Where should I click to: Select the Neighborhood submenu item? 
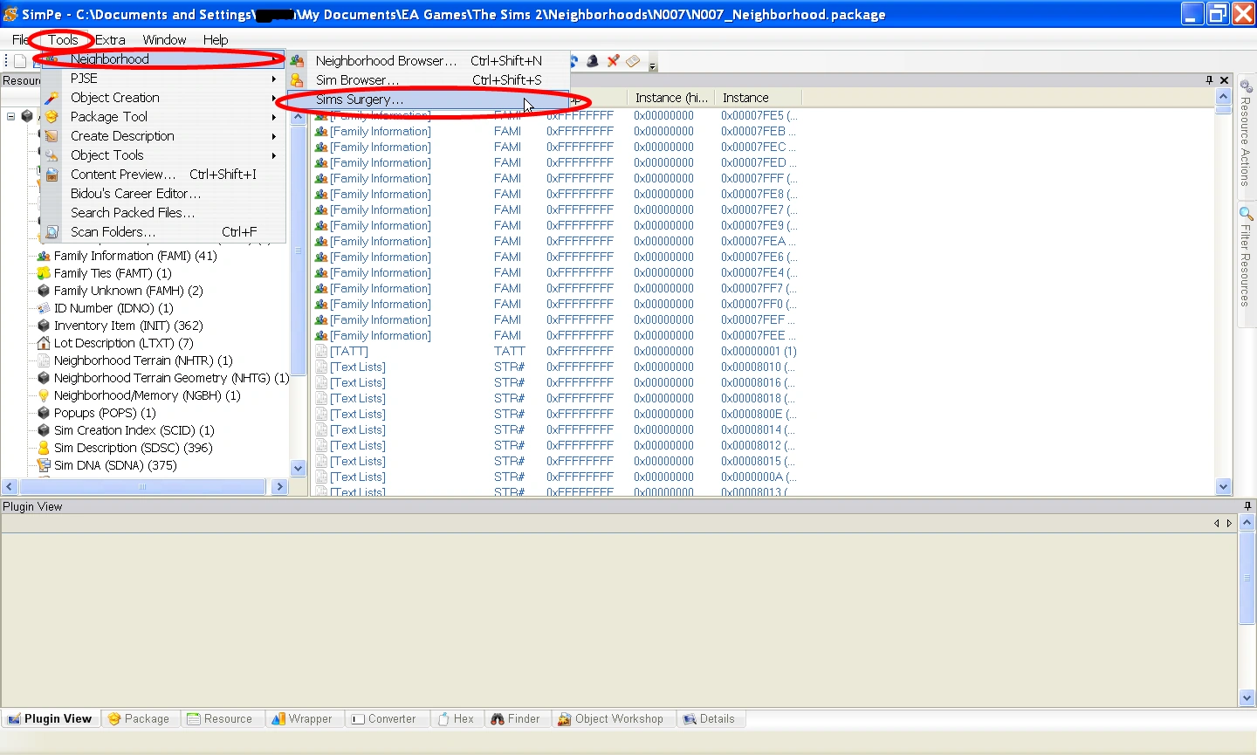click(x=163, y=59)
